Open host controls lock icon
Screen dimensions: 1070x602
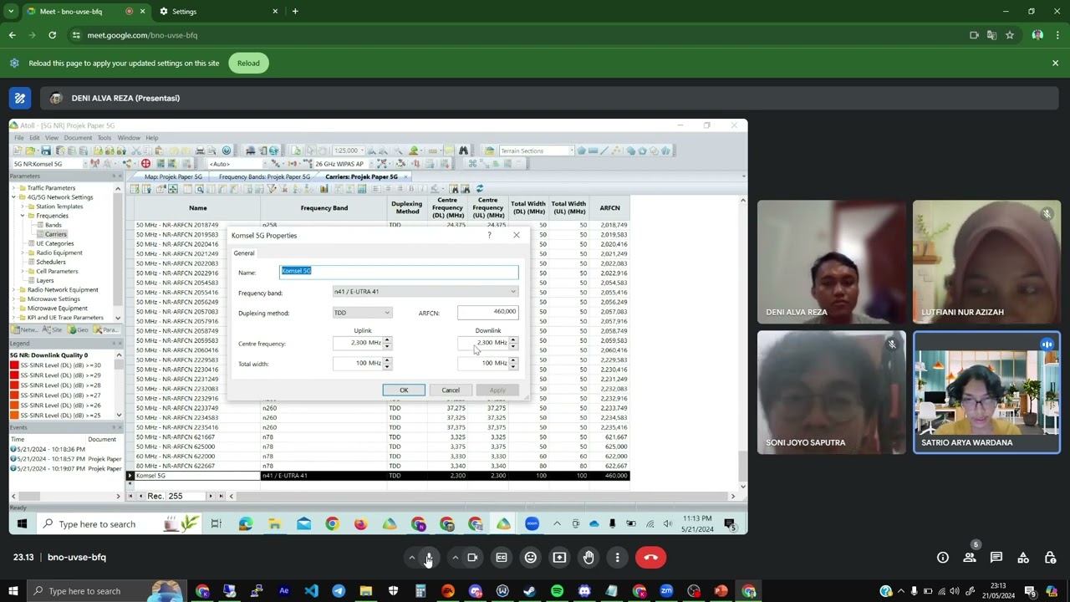1051,558
